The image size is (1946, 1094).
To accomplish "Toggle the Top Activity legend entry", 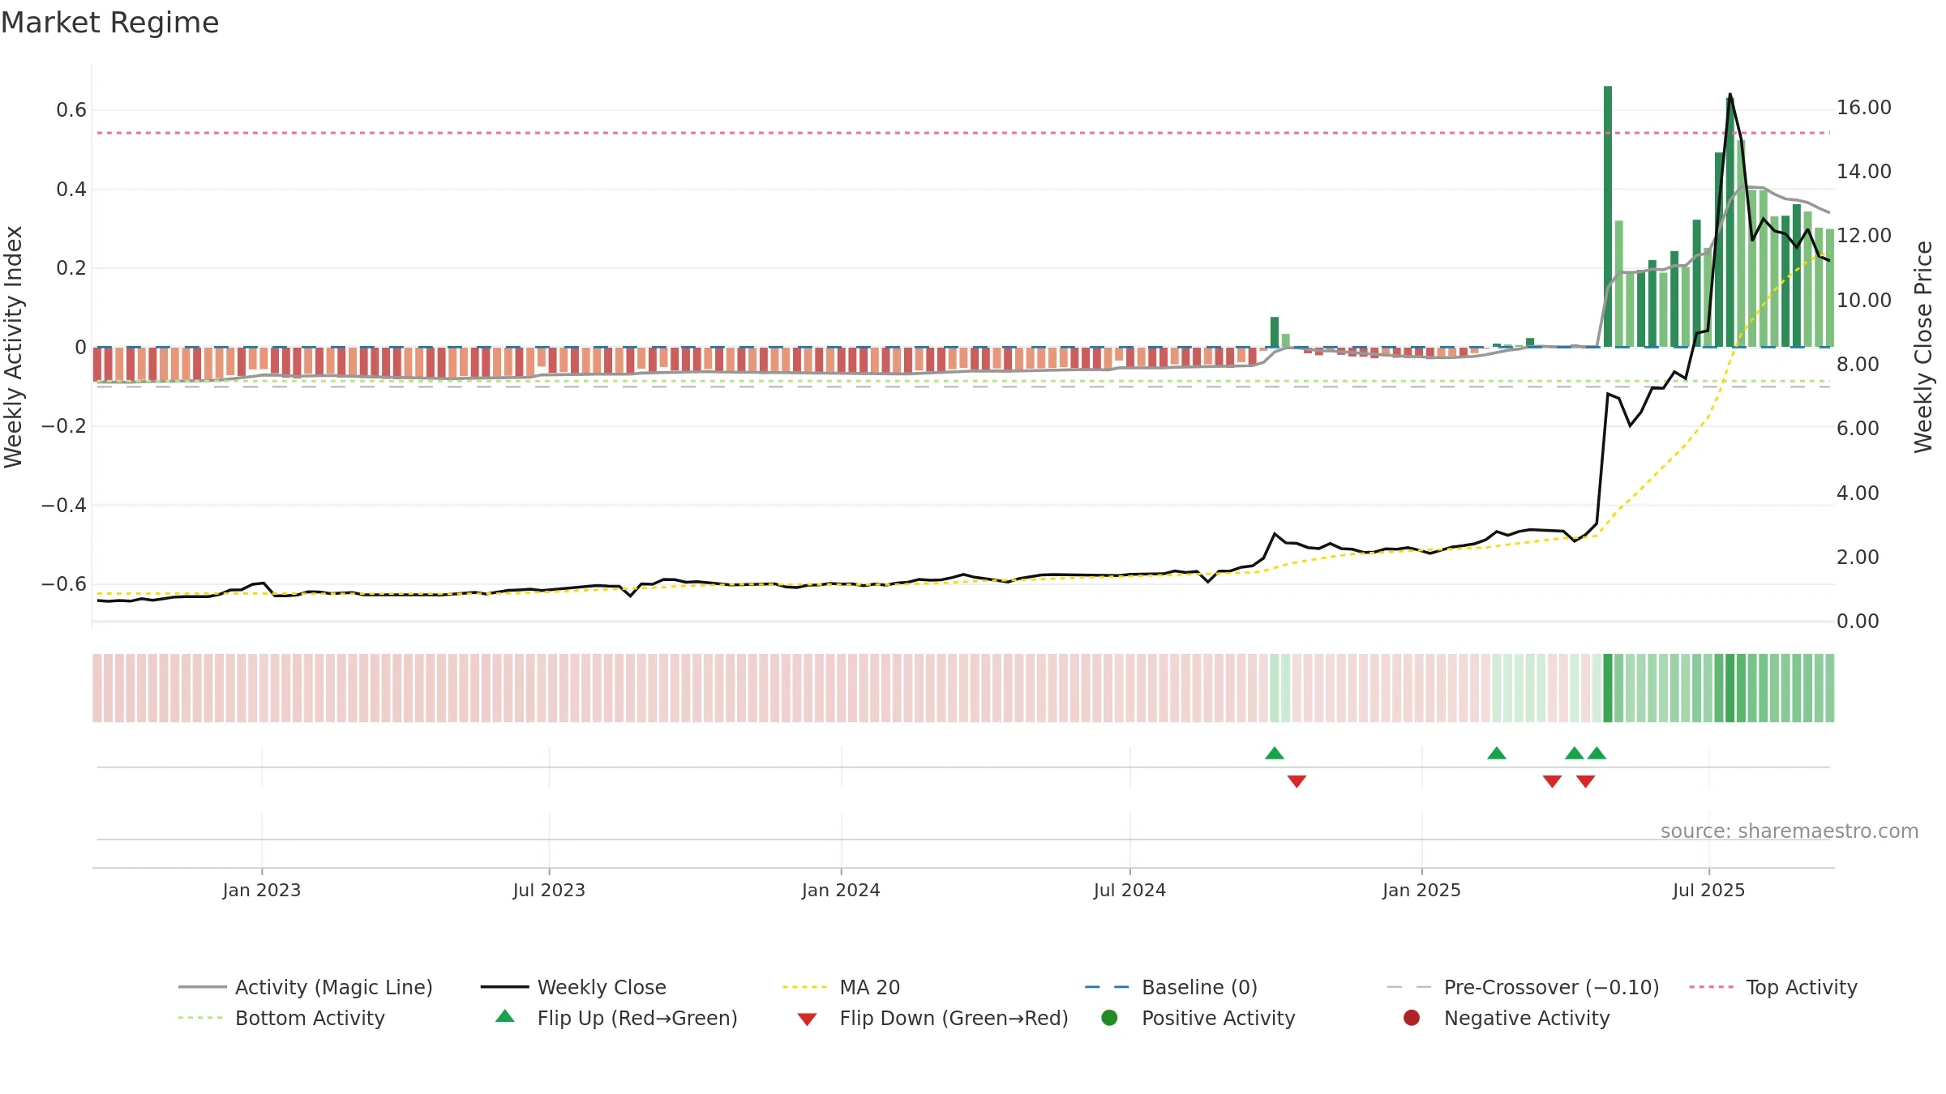I will pyautogui.click(x=1773, y=987).
